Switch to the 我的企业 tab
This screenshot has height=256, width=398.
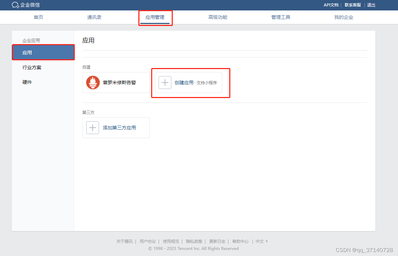344,17
